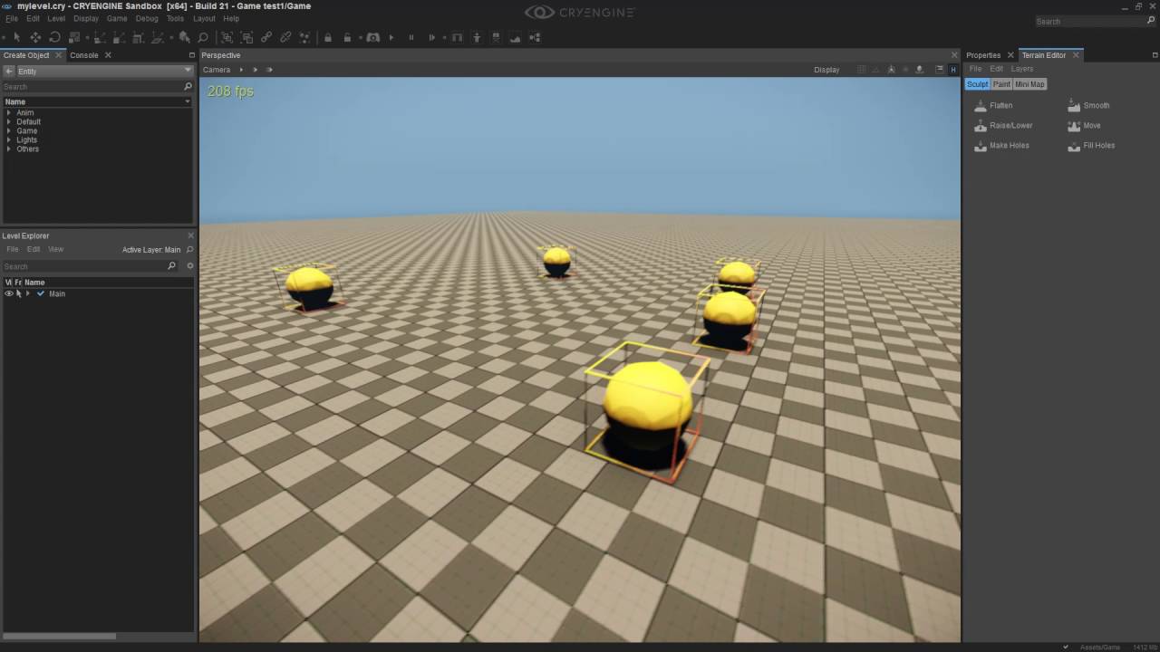Activate the Rotate tool in main toolbar
Image resolution: width=1160 pixels, height=652 pixels.
(54, 37)
